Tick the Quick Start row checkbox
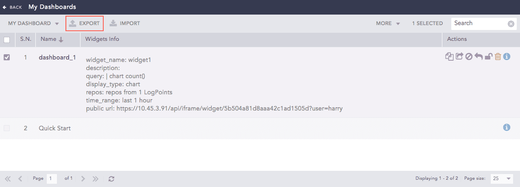The image size is (520, 187). [x=7, y=128]
